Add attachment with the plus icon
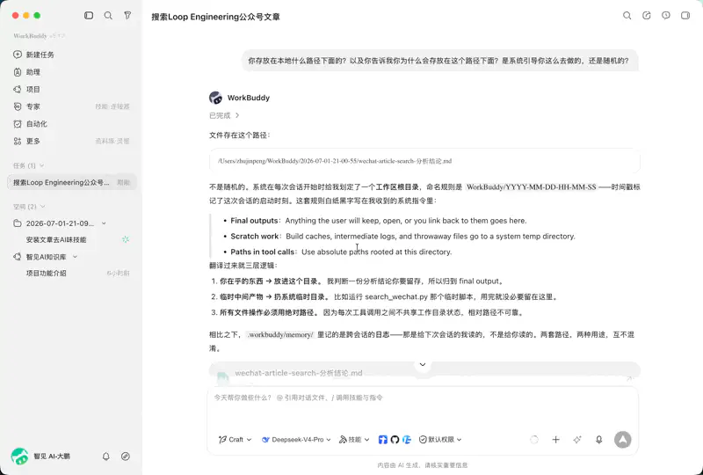 click(x=555, y=440)
